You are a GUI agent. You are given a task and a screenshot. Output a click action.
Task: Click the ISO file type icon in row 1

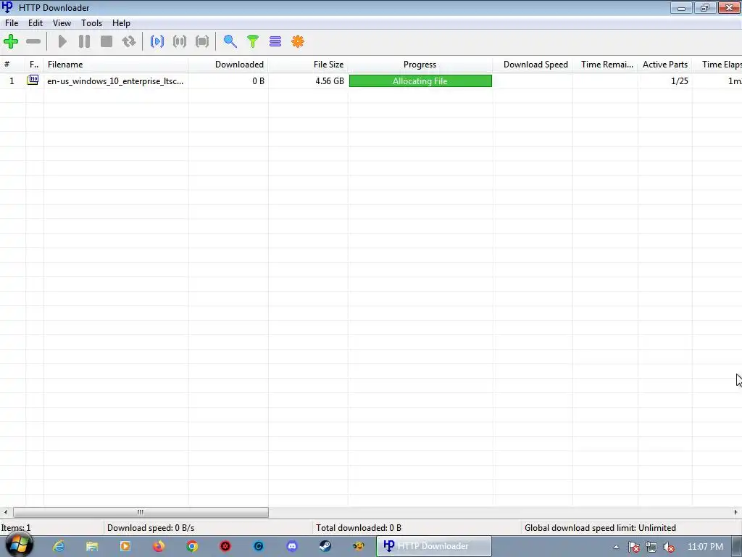coord(33,80)
